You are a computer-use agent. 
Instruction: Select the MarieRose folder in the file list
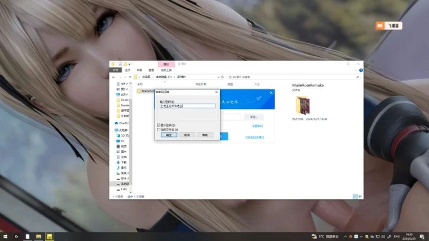tap(146, 91)
